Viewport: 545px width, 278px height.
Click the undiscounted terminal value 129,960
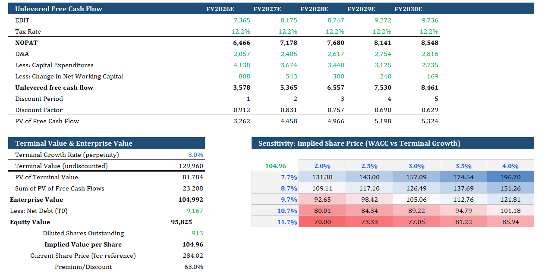coord(191,166)
